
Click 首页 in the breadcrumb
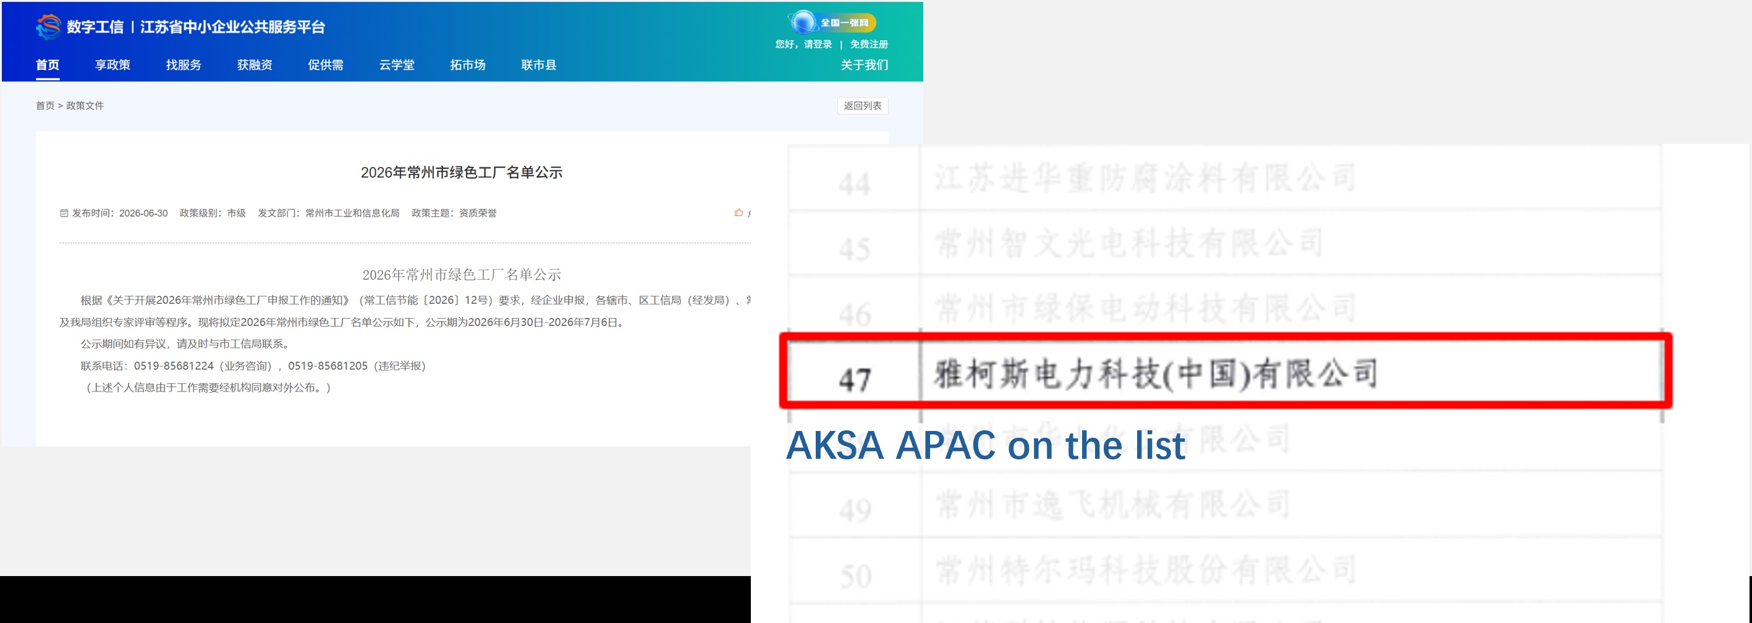[x=45, y=106]
